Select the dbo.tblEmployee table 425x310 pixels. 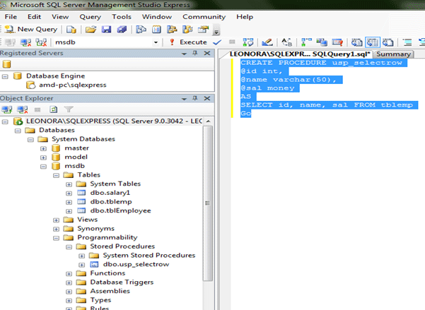point(121,210)
